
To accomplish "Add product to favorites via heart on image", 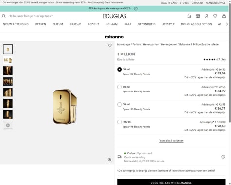I will [110, 45].
